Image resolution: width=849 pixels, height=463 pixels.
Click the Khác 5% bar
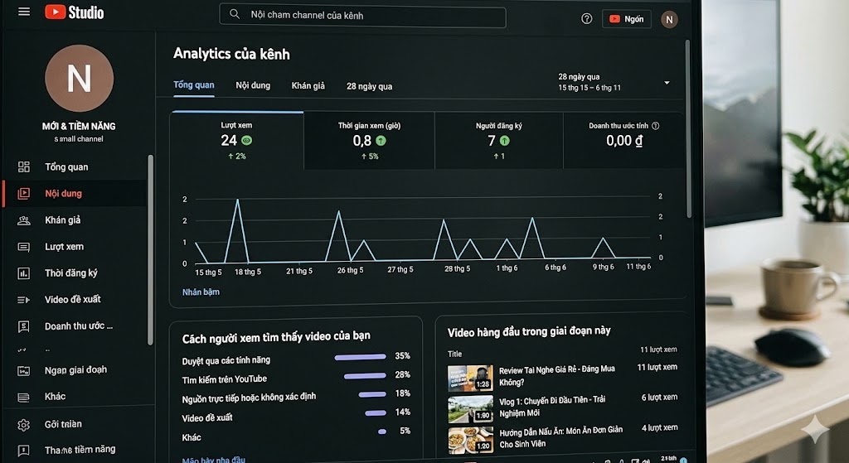(x=382, y=432)
